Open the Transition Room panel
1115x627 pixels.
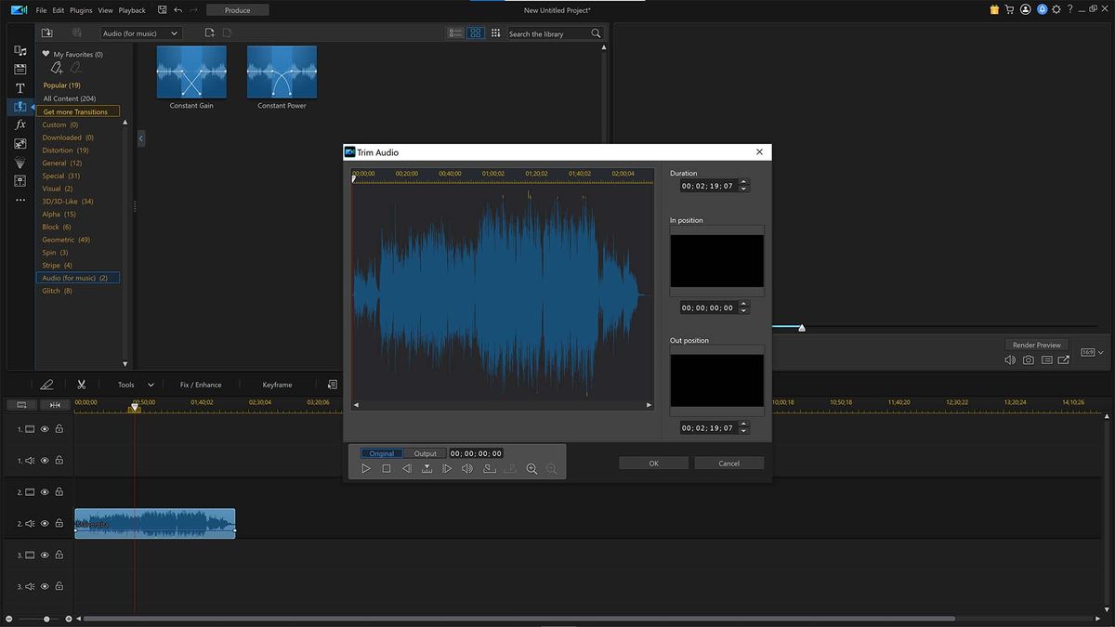point(20,107)
